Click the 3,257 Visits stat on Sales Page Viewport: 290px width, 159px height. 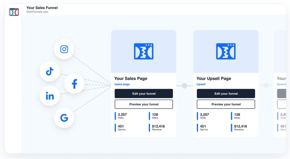pyautogui.click(x=121, y=116)
